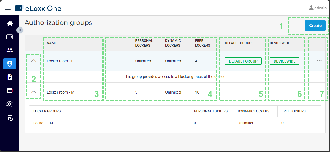330x152 pixels.
Task: Click the Create button
Action: click(315, 26)
